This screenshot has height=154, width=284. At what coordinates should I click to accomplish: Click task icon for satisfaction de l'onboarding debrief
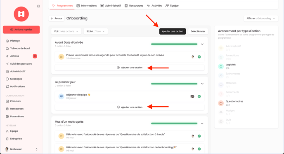click(x=61, y=149)
